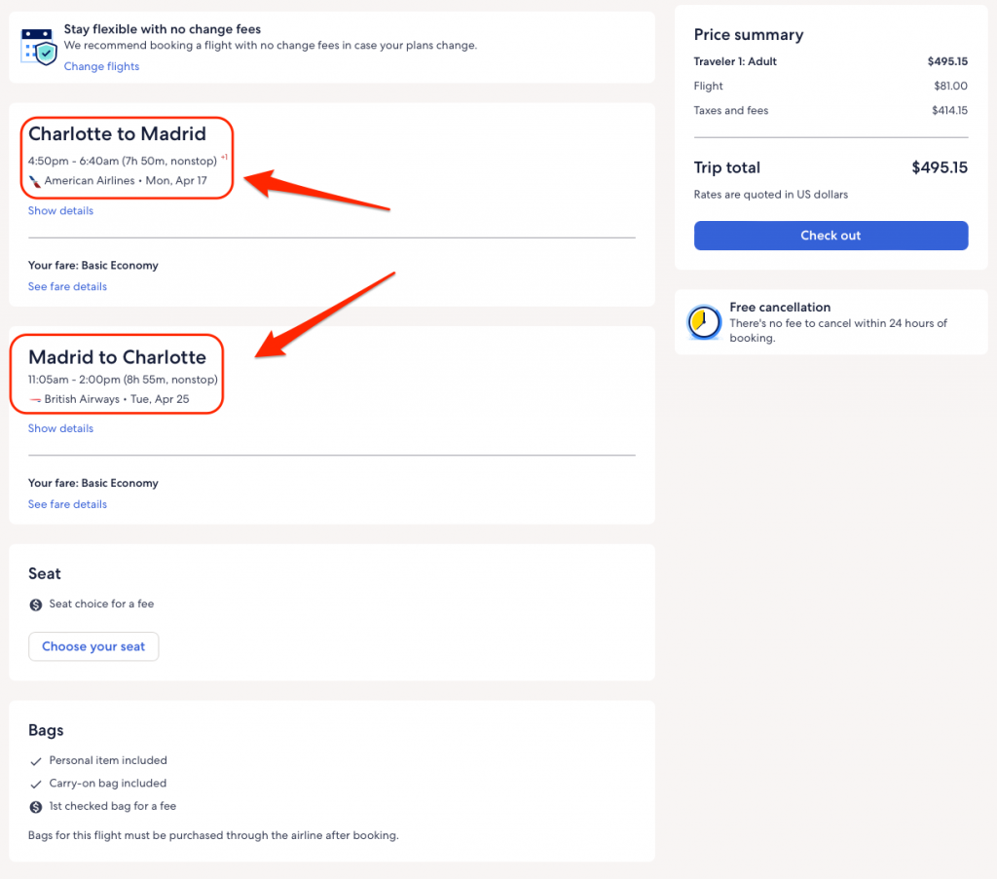Expand Show details for Charlotte to Madrid
Viewport: 997px width, 879px height.
pyautogui.click(x=60, y=211)
